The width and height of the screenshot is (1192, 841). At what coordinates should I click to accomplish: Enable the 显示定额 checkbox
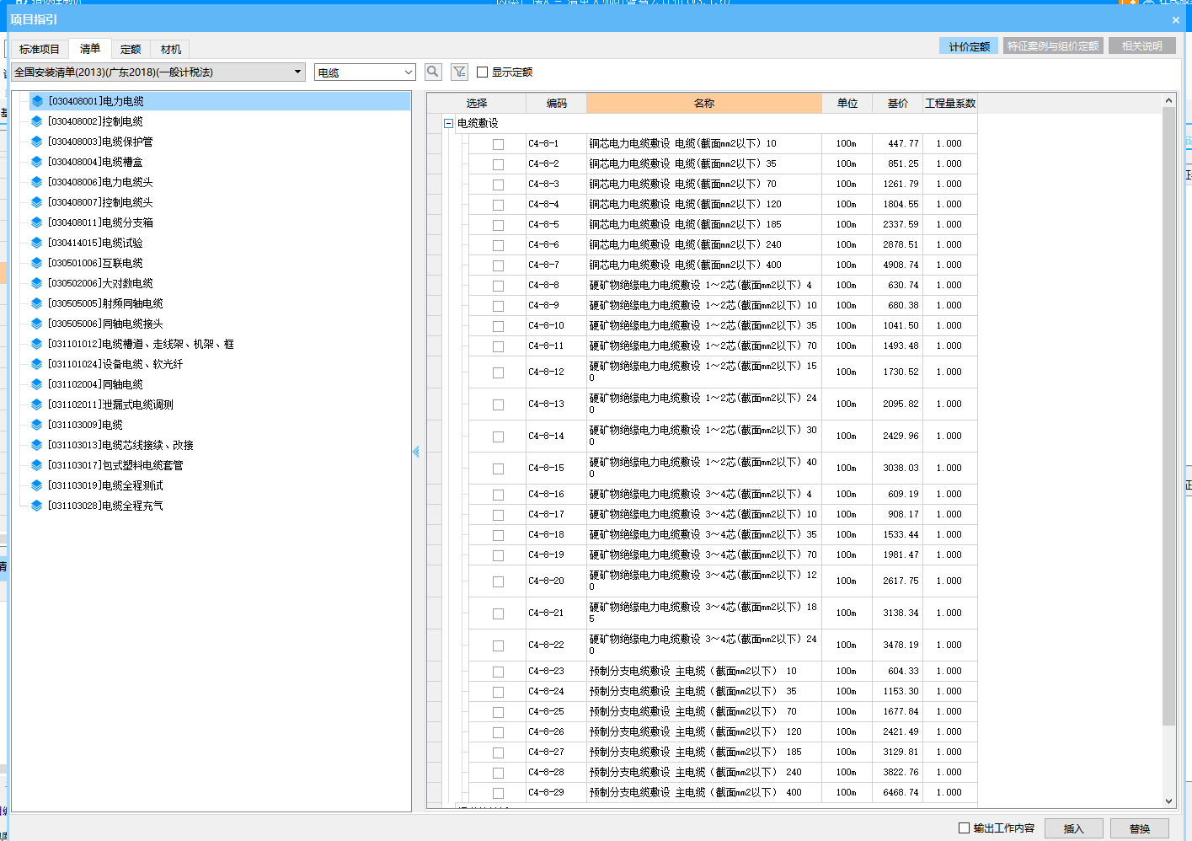pos(483,72)
